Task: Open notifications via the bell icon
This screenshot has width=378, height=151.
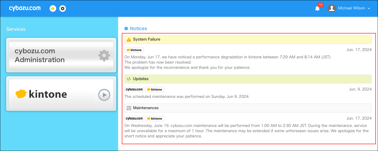Action: pyautogui.click(x=317, y=8)
